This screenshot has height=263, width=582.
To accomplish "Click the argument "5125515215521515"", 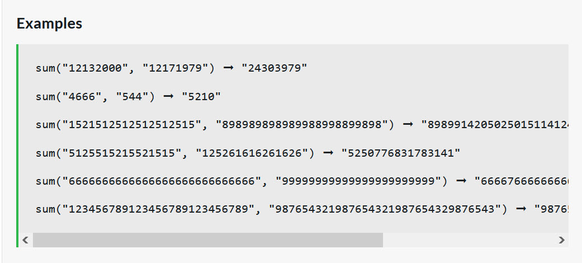I will coord(122,153).
